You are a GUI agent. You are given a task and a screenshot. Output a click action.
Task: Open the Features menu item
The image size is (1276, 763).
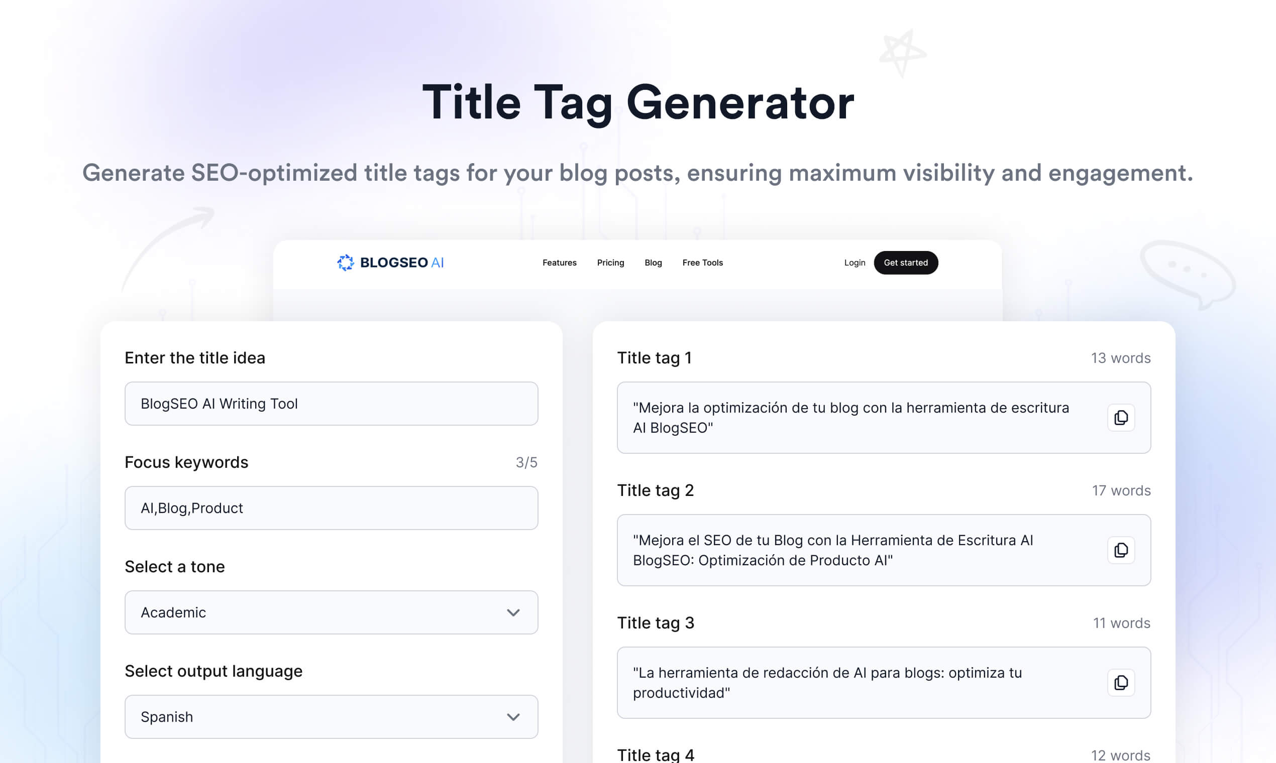[x=559, y=262]
